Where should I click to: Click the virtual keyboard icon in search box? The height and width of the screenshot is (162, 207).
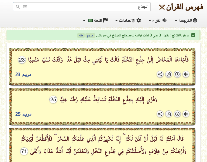[x=25, y=7]
